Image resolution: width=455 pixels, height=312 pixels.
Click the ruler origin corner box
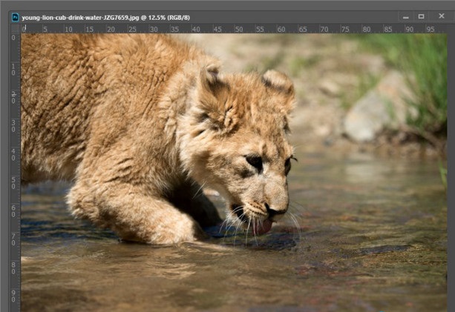[14, 28]
